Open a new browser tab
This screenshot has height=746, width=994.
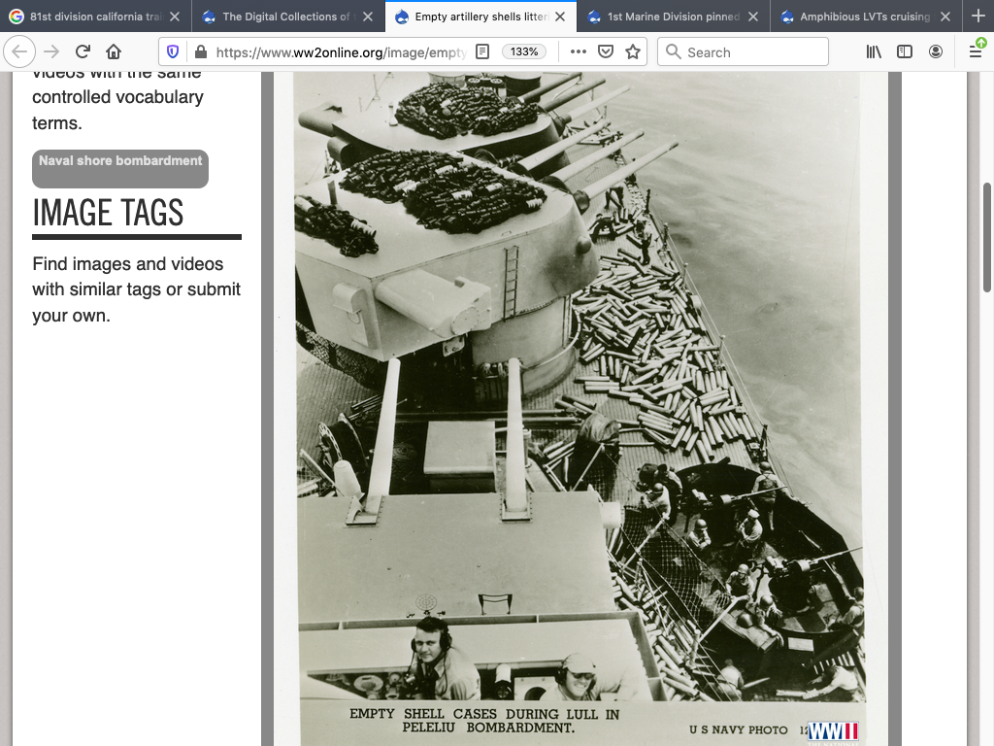point(977,17)
